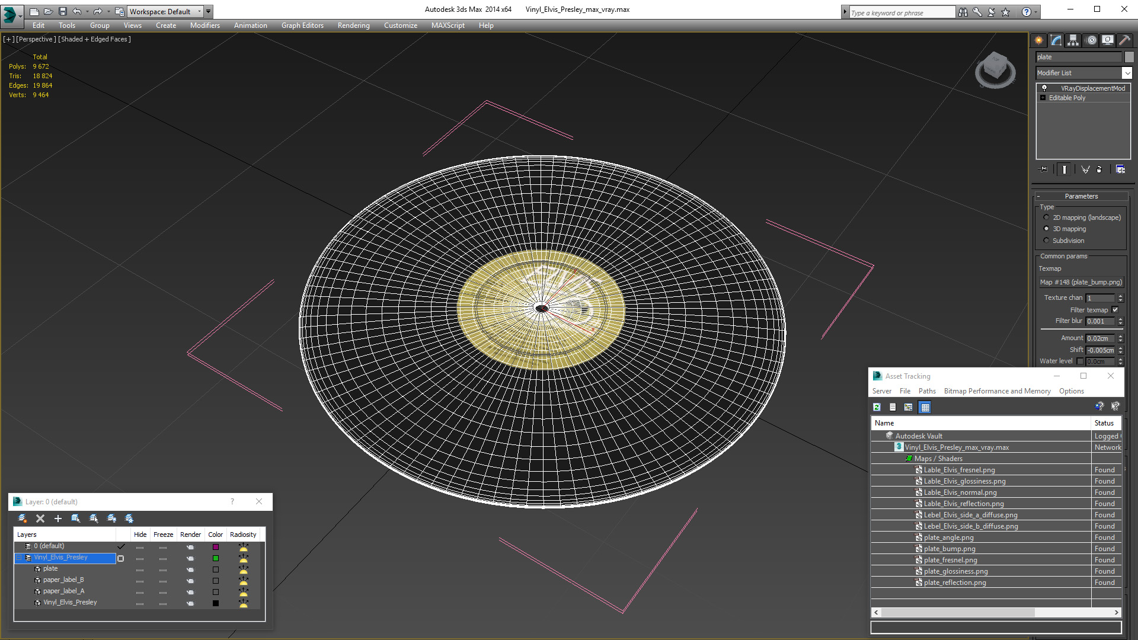Click Map #148 (plate_bump.png) texmap button

[1081, 283]
